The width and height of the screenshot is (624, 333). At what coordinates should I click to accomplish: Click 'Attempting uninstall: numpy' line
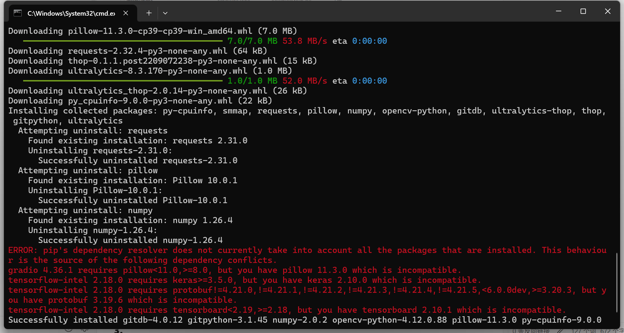(x=85, y=210)
